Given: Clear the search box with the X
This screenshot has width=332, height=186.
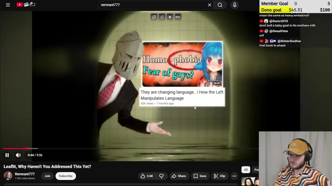Looking at the screenshot, I should pyautogui.click(x=210, y=5).
